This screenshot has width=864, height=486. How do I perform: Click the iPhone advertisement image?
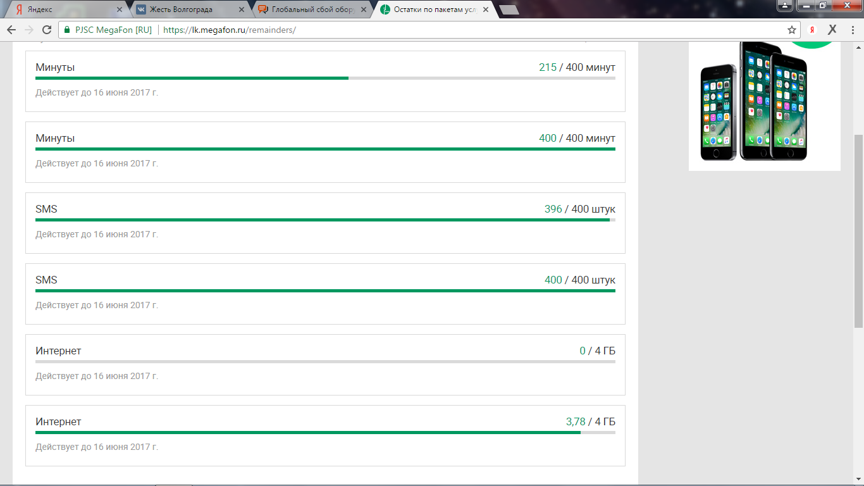point(764,106)
